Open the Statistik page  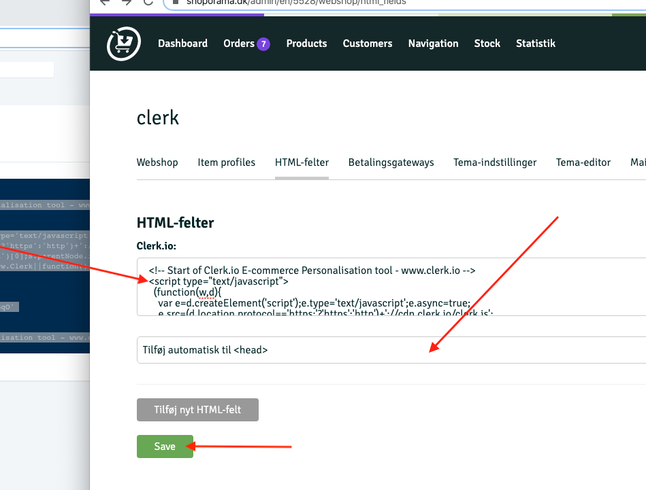pyautogui.click(x=535, y=43)
